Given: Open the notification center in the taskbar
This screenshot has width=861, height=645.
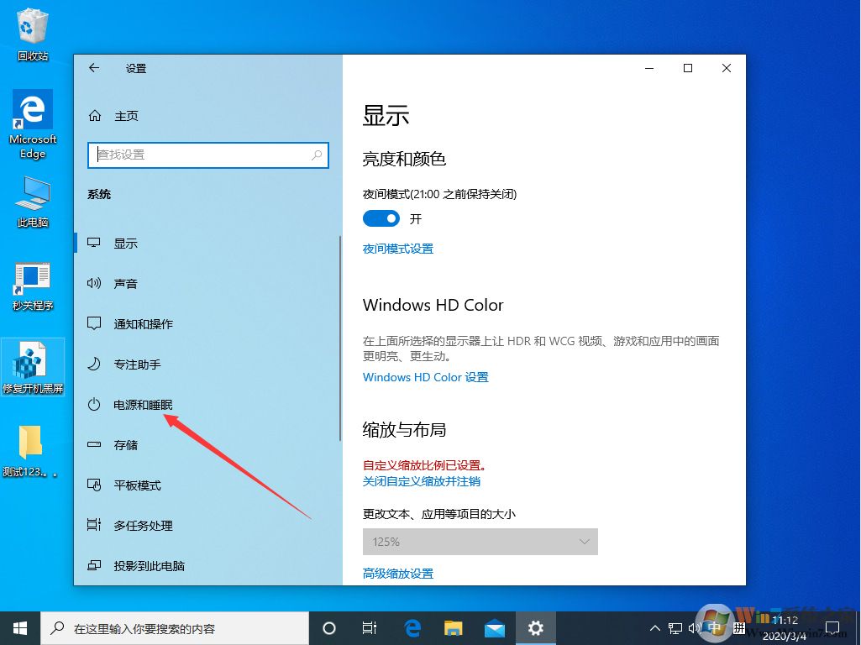Looking at the screenshot, I should (x=832, y=627).
